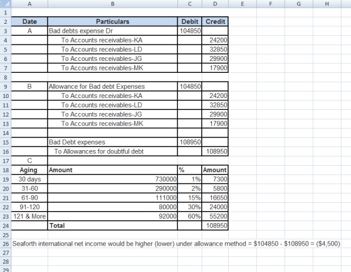Viewport: 351px width, 272px height.
Task: Select 'To Accounts receivables-KA' in row 10
Action: (x=113, y=95)
